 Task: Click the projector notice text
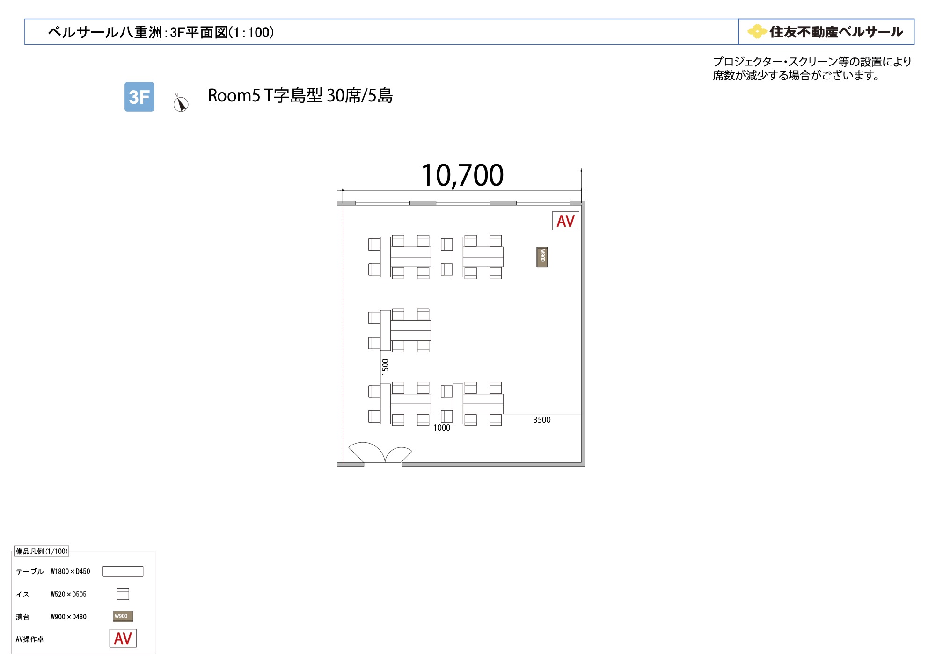click(812, 68)
